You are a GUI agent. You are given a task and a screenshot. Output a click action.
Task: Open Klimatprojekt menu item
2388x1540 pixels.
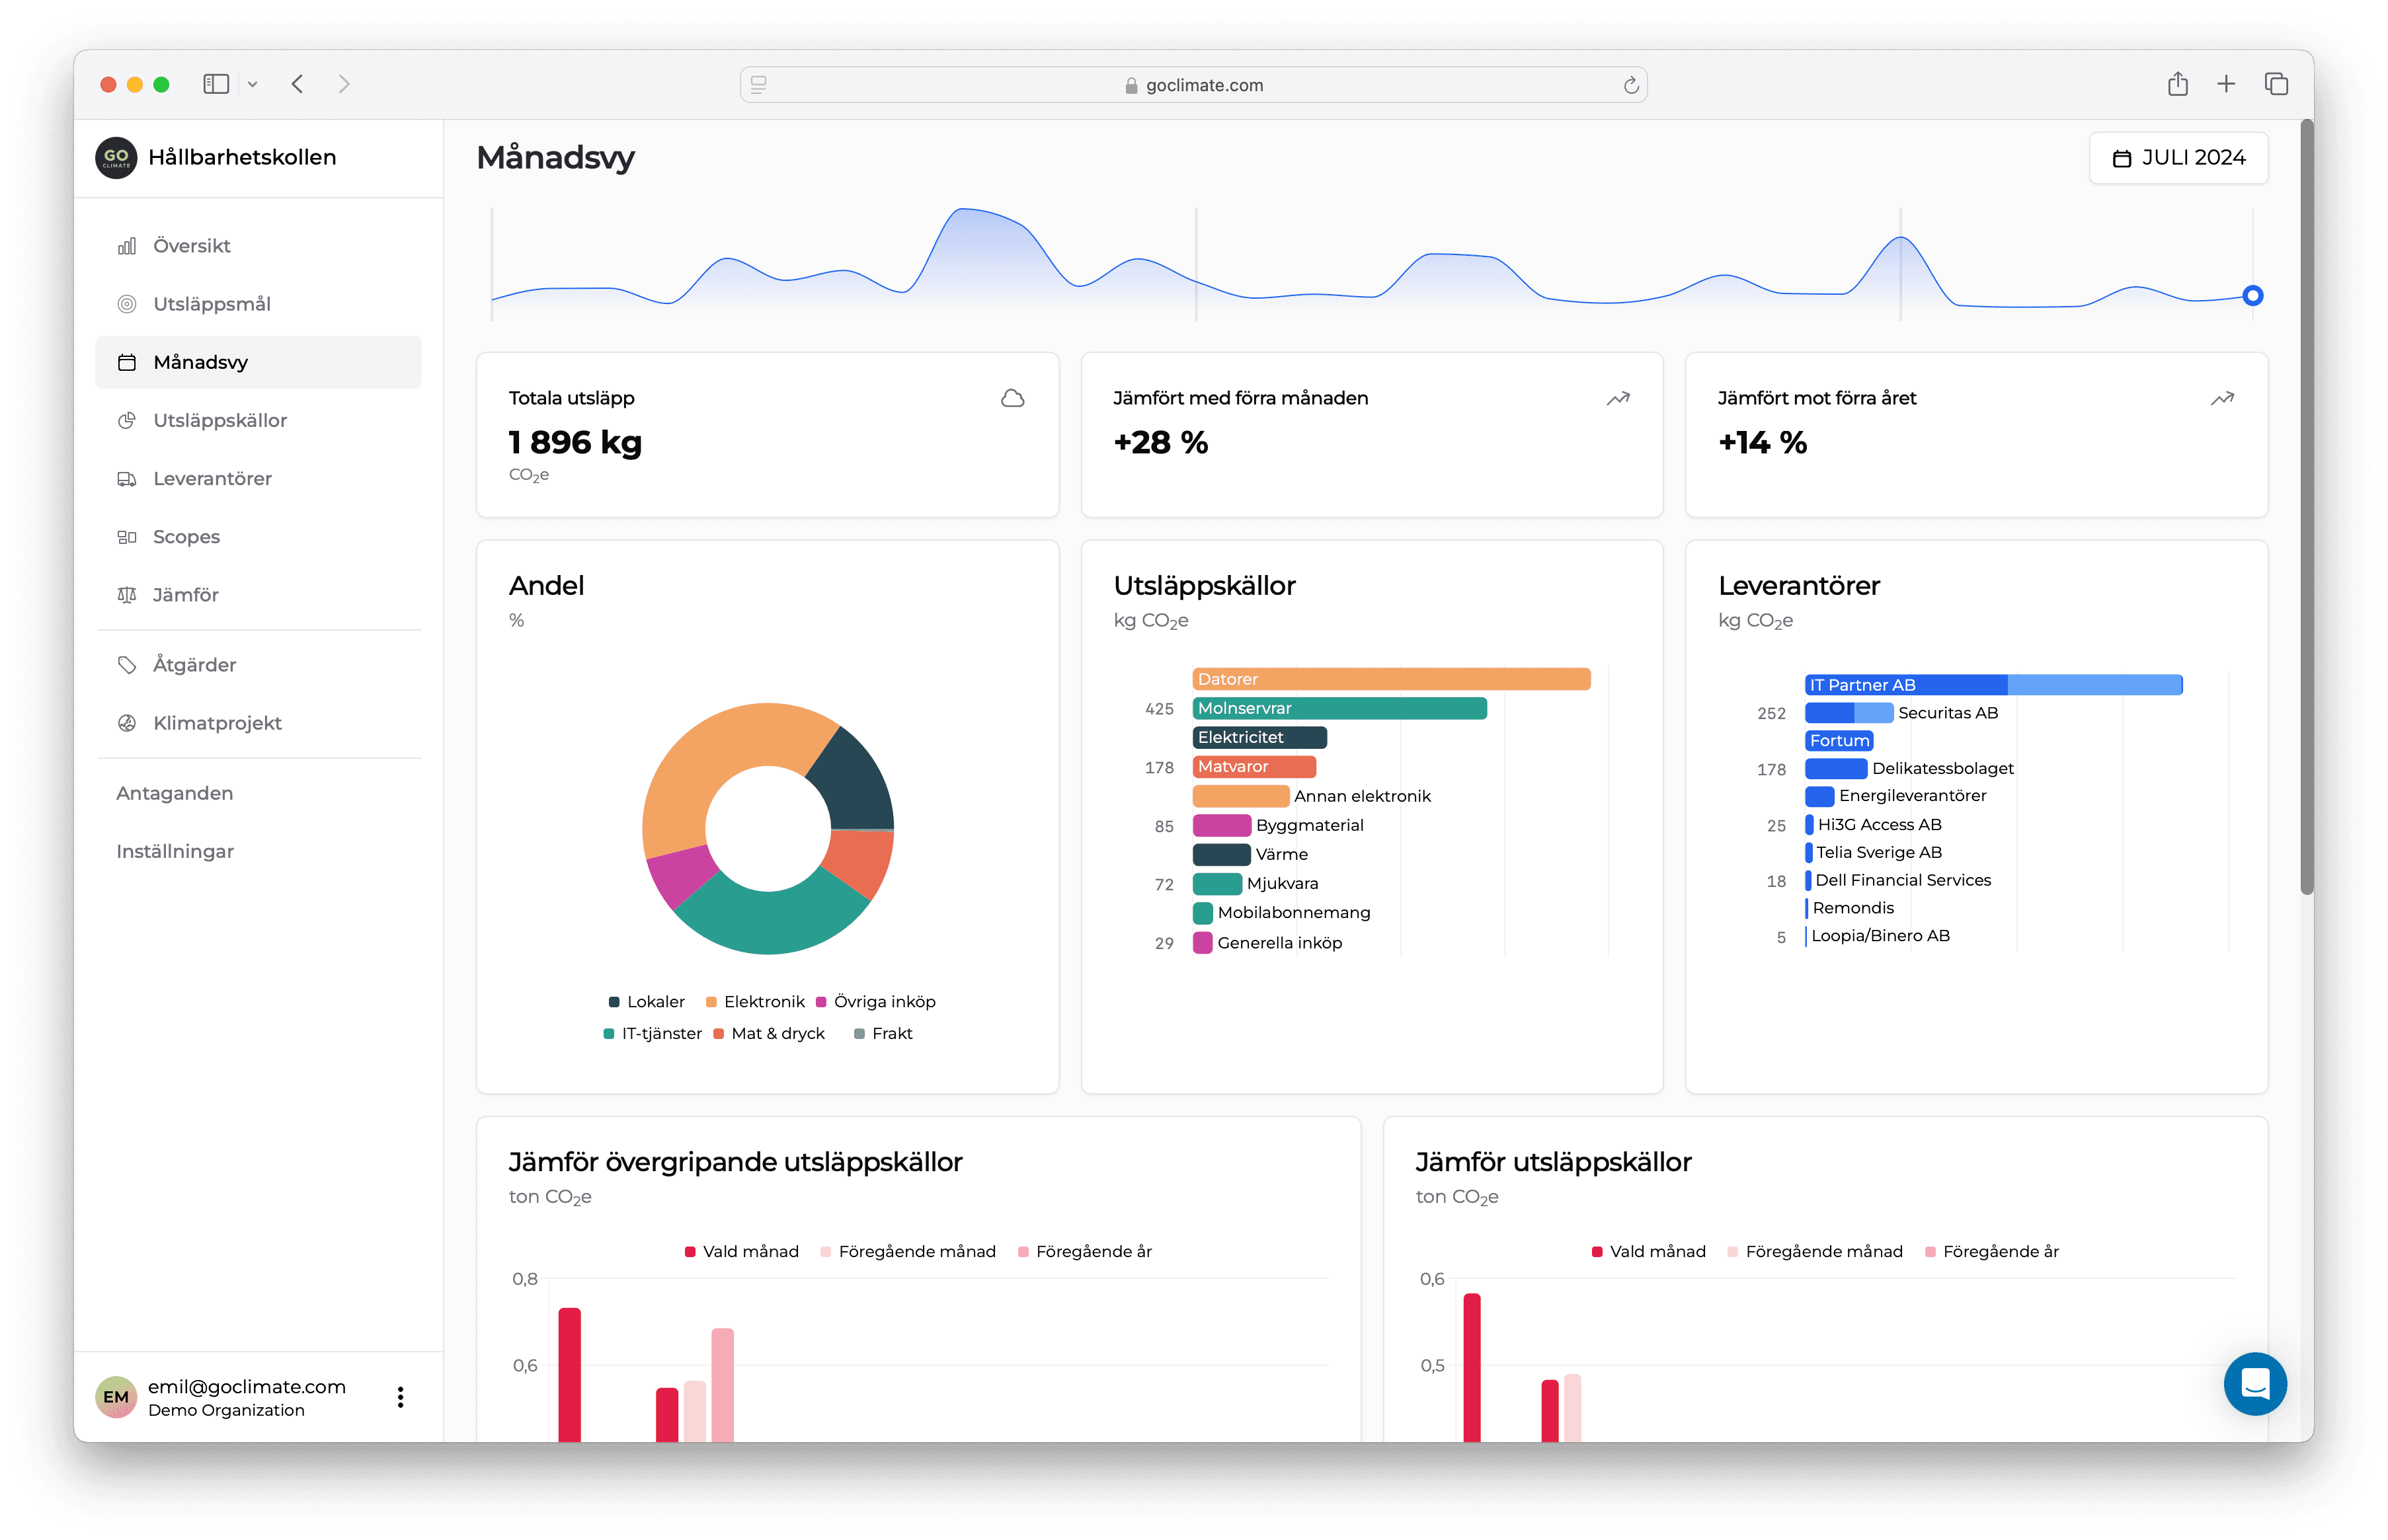click(x=217, y=723)
